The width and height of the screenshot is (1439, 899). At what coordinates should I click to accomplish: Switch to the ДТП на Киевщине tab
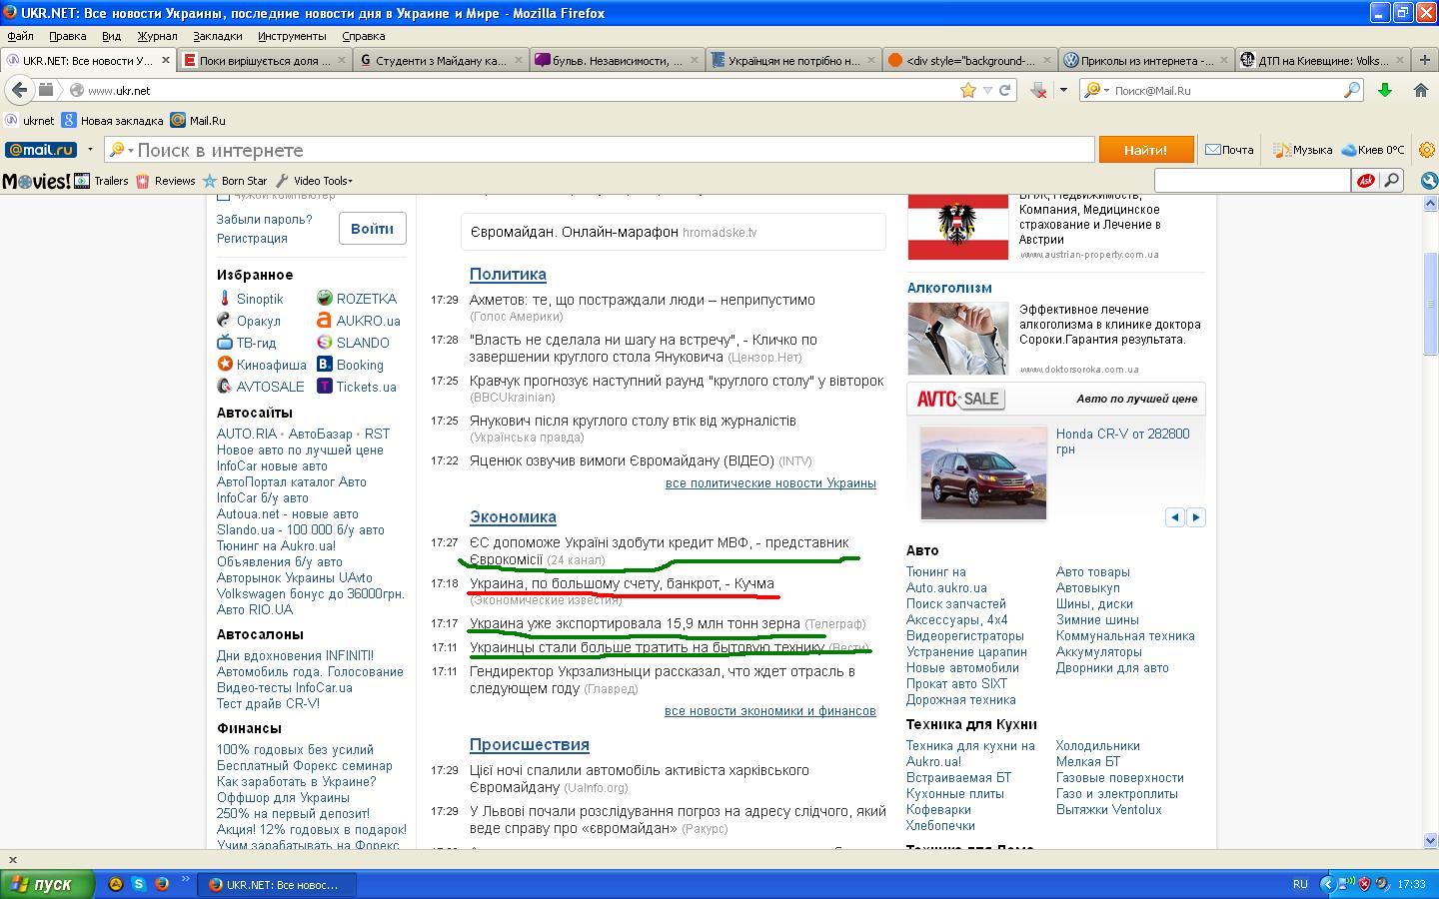click(x=1323, y=60)
